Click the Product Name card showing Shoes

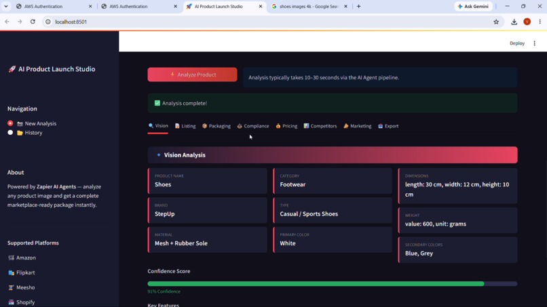point(208,181)
